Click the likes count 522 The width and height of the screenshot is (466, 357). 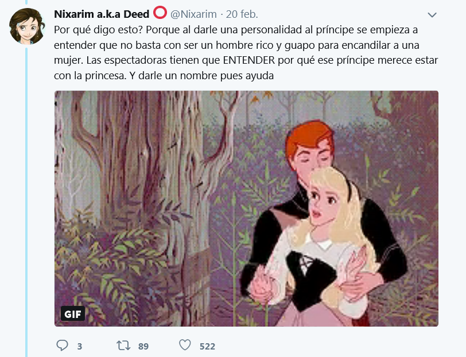[207, 346]
